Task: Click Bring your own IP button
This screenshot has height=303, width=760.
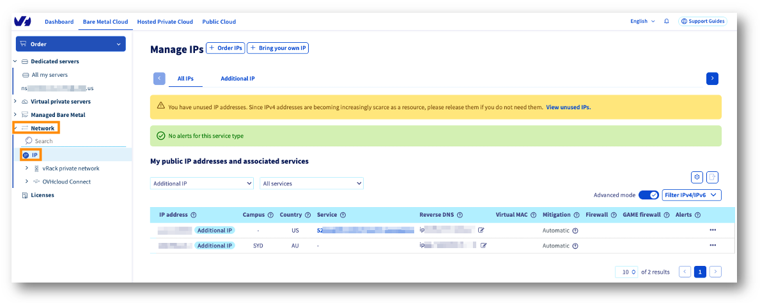Action: (278, 48)
